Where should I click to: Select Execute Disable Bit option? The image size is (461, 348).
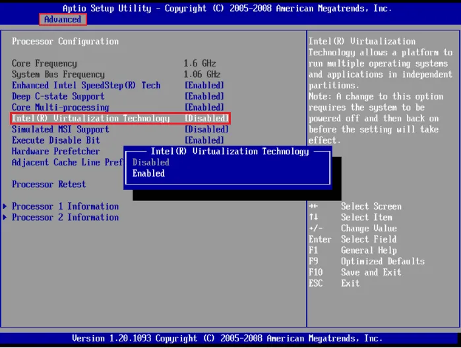(55, 140)
